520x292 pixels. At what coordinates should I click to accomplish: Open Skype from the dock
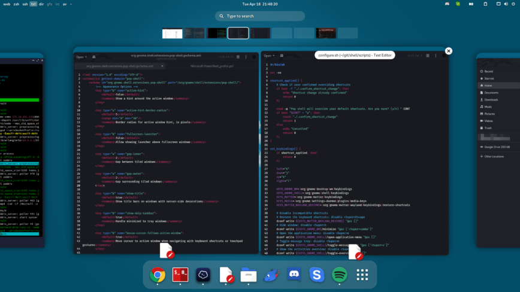317,275
